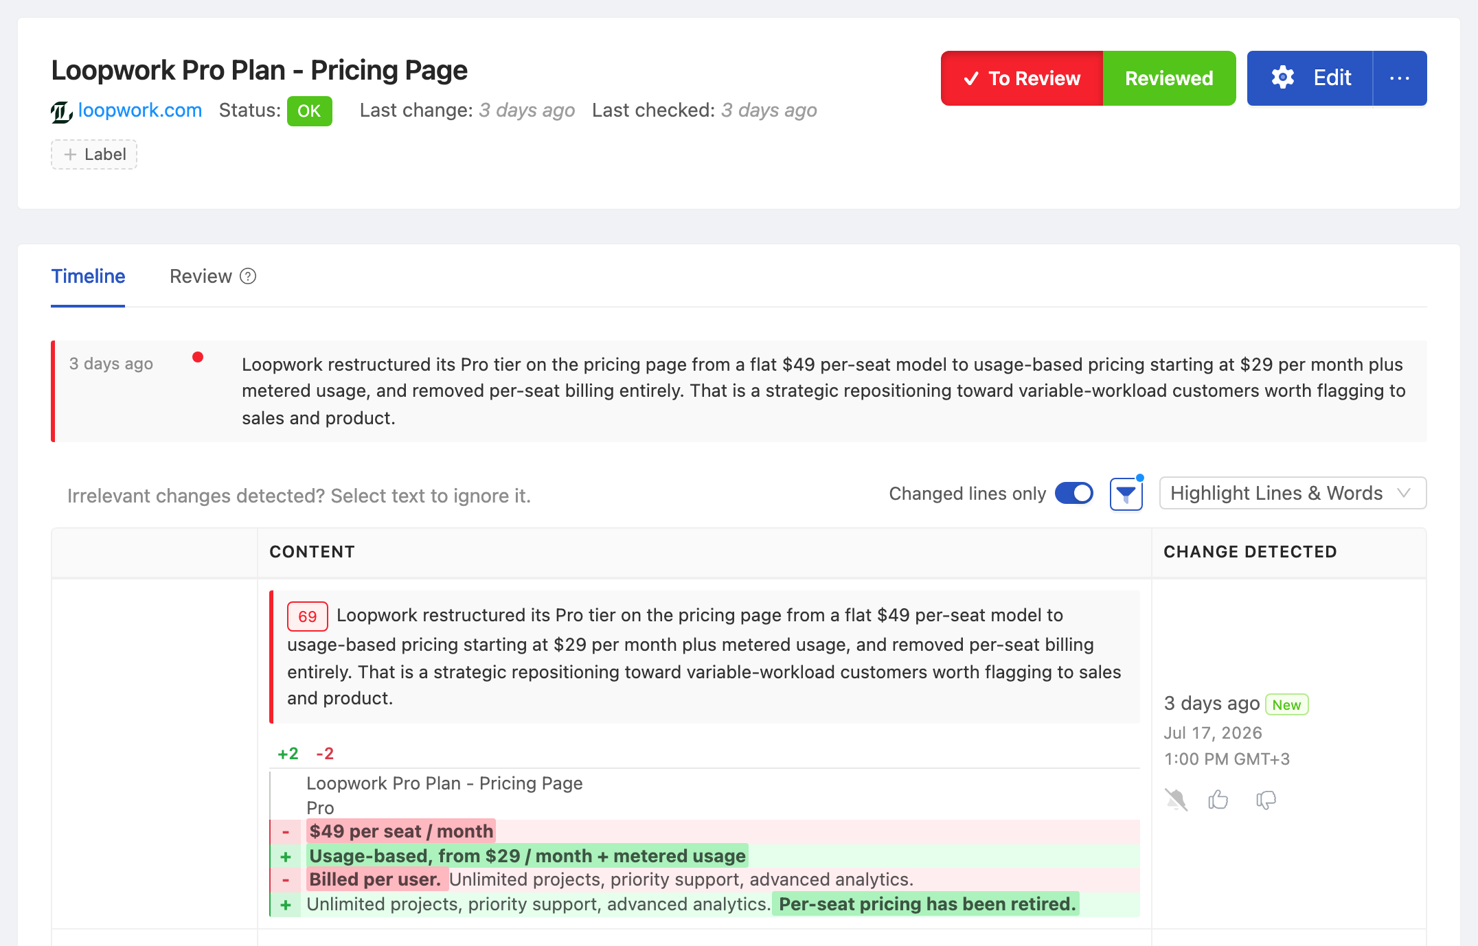Click the red unread dot marker
The image size is (1478, 946).
click(198, 357)
